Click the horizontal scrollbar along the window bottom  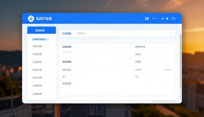coord(164,101)
